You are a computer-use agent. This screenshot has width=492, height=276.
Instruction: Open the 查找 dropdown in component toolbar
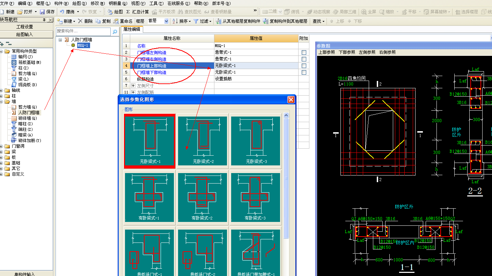click(318, 21)
